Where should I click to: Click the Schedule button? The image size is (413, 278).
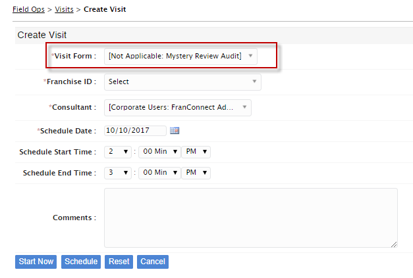[x=81, y=262]
